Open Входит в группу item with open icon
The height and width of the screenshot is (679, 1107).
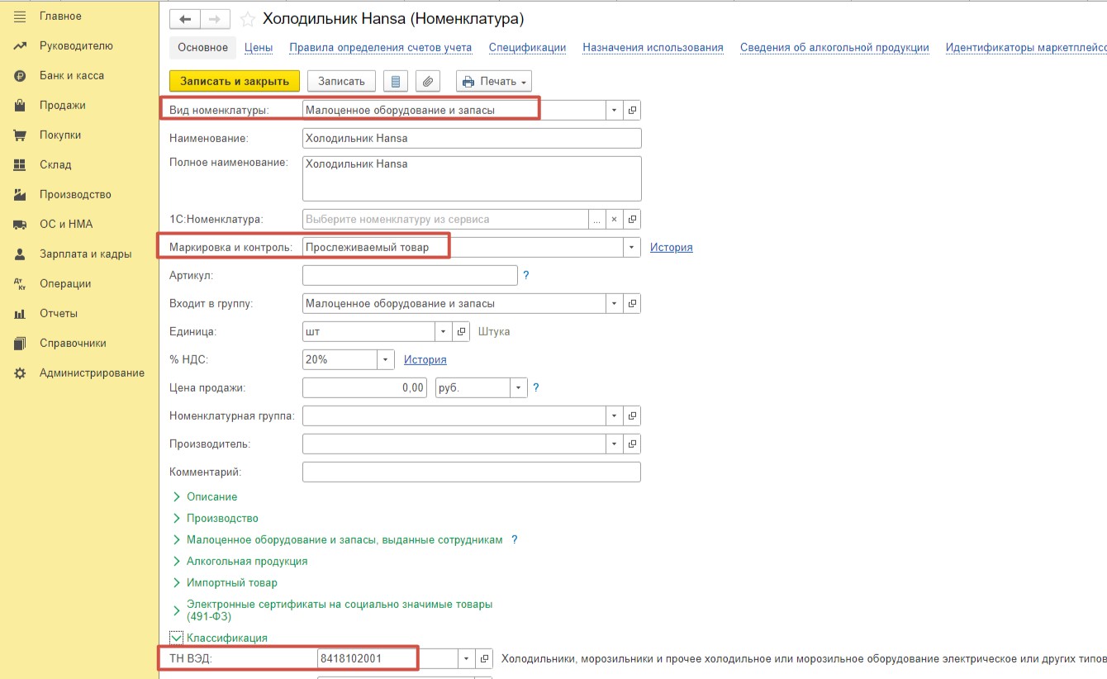click(633, 303)
